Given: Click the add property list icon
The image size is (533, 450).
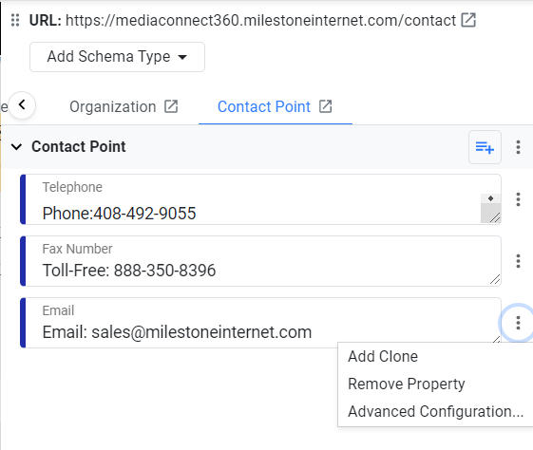Looking at the screenshot, I should [x=485, y=147].
